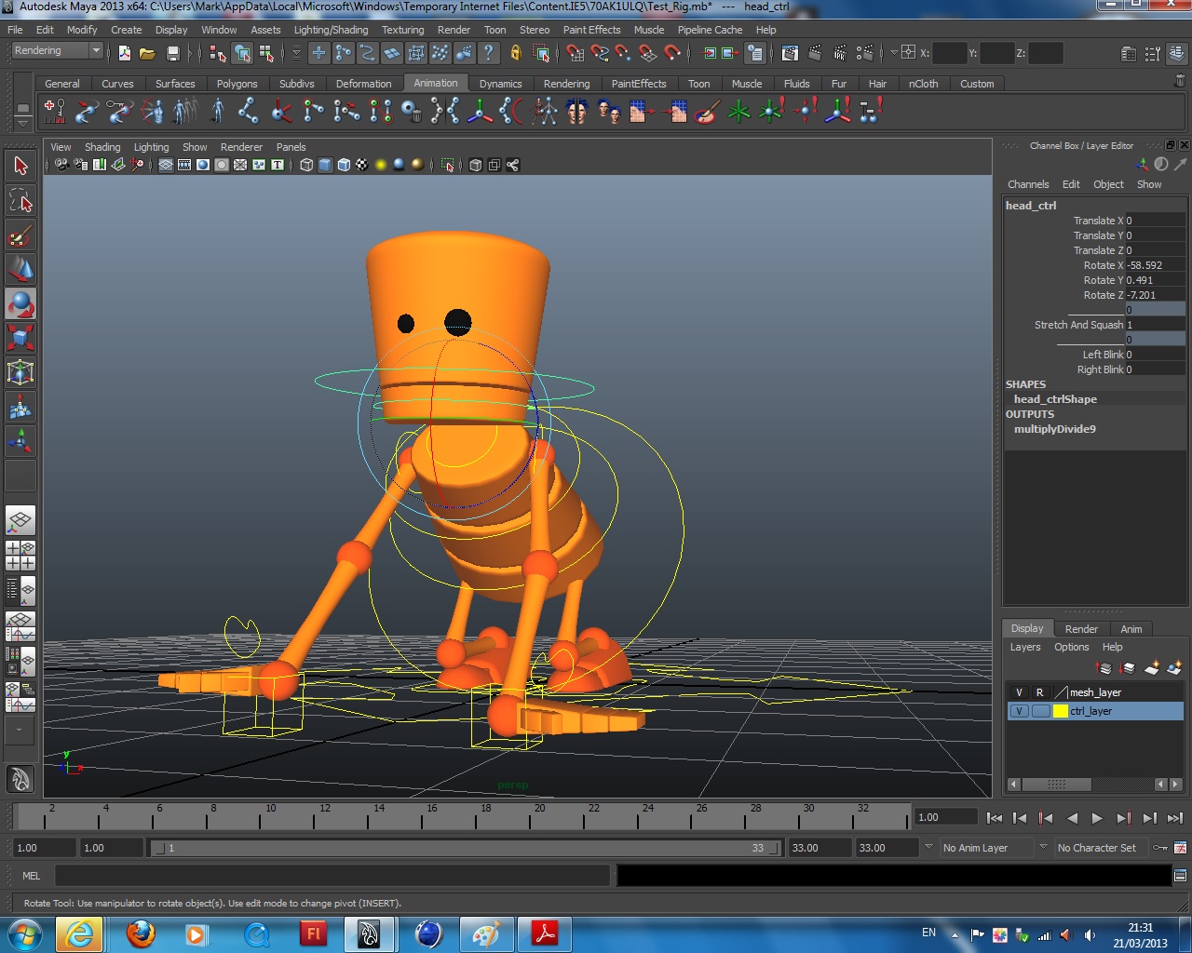
Task: Click the Render current frame icon
Action: 814,53
